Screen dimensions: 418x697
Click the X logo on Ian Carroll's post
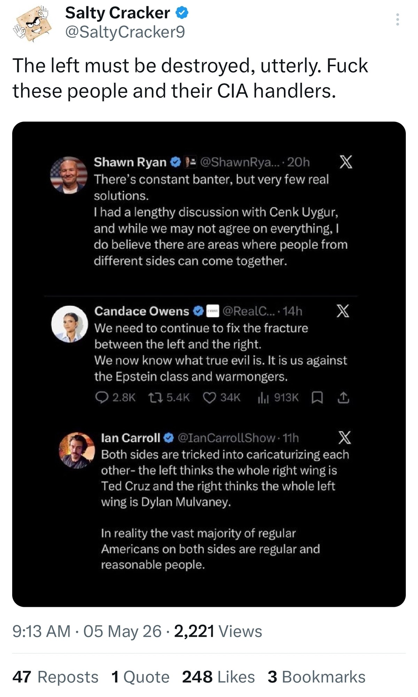[x=345, y=437]
